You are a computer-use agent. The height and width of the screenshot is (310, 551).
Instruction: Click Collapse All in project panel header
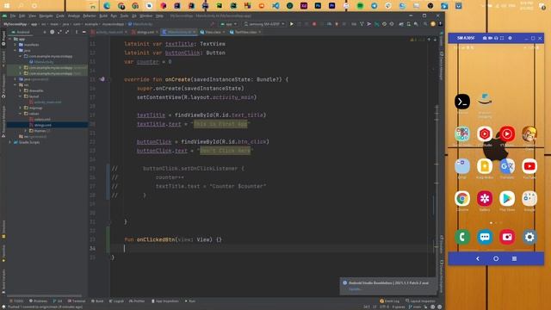(67, 32)
